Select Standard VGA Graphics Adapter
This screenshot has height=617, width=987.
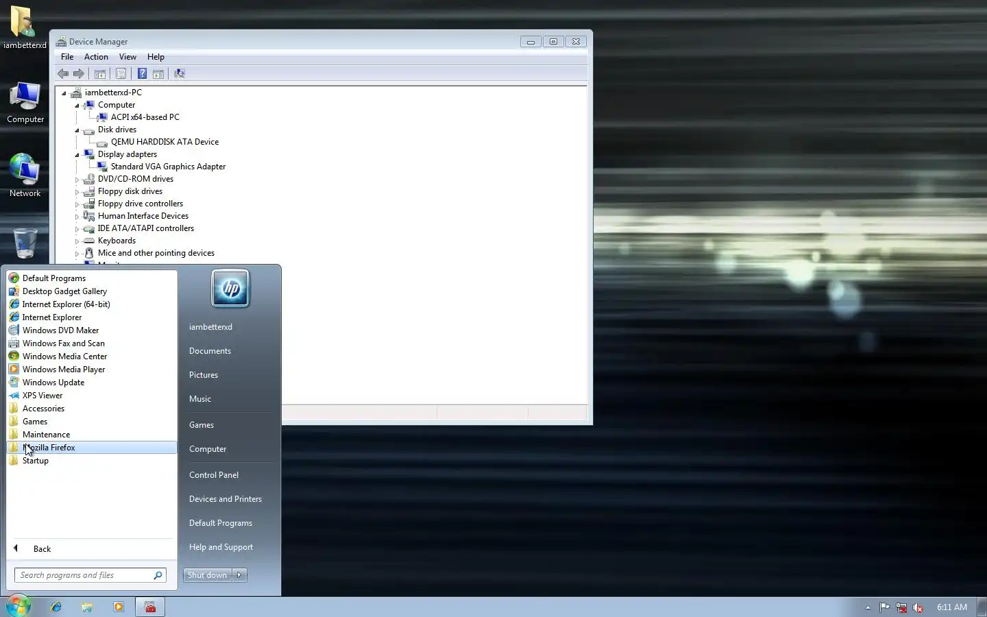[x=168, y=167]
